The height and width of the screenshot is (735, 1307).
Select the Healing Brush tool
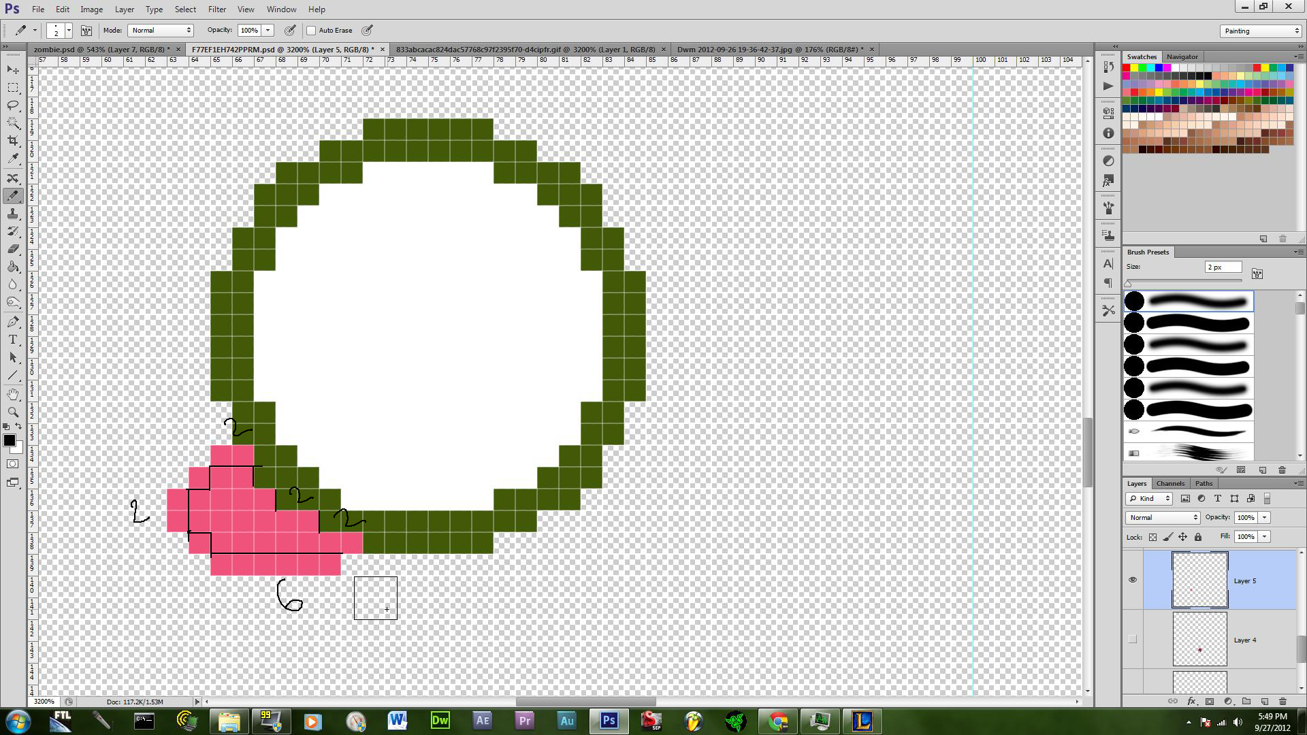(13, 178)
